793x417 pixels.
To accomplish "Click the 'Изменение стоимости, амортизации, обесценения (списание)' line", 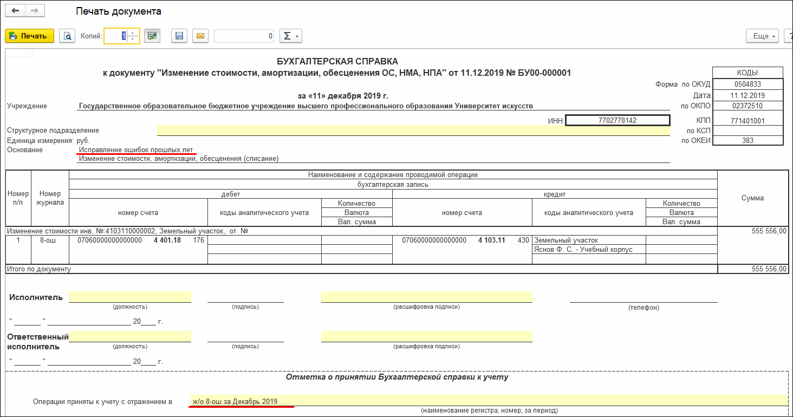I will point(179,159).
